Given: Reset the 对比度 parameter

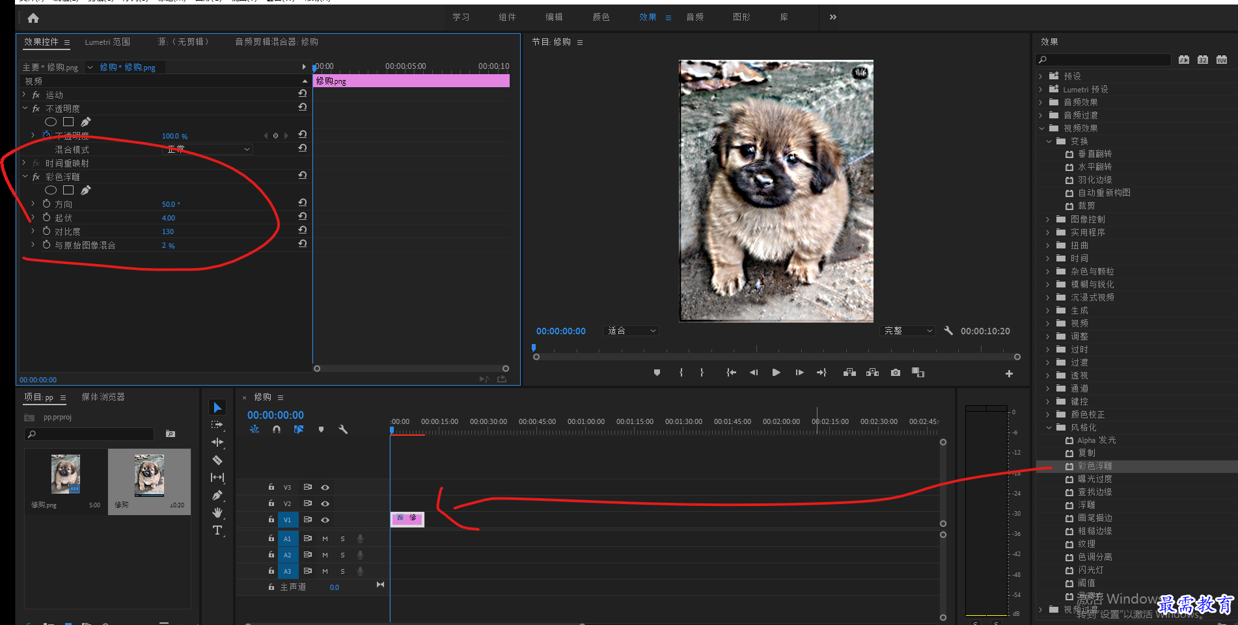Looking at the screenshot, I should 303,230.
